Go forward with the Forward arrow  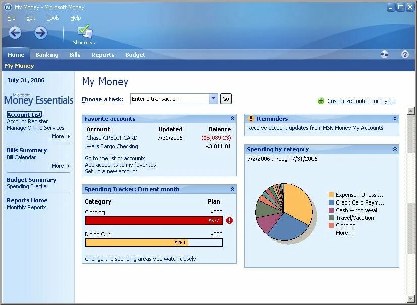[41, 33]
